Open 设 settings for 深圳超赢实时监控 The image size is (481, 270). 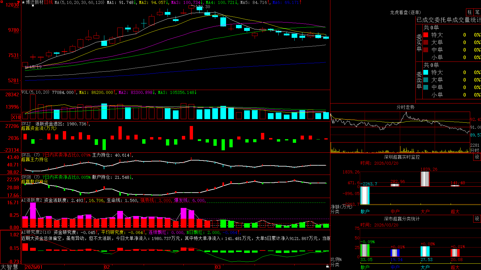point(477,157)
